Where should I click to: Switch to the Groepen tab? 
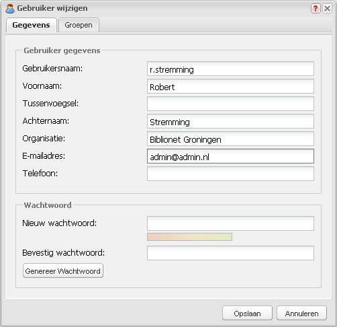[79, 25]
